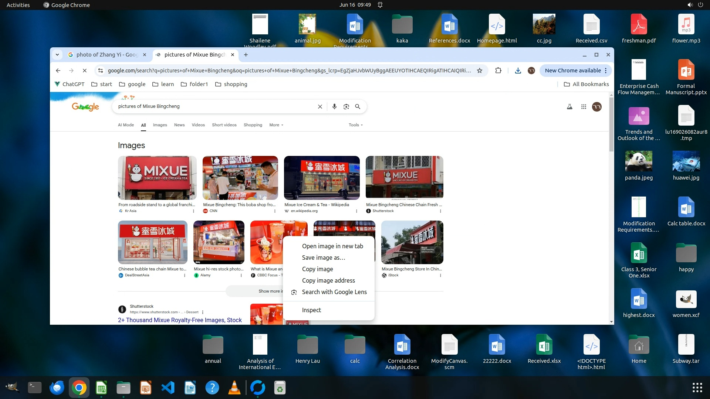Open VLC media player from the dock
The height and width of the screenshot is (399, 710).
(x=234, y=388)
